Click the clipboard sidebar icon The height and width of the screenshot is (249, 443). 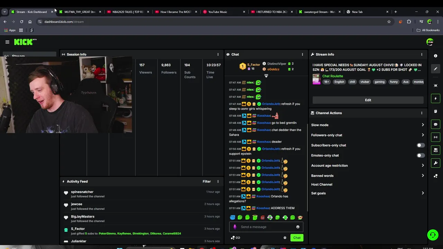[435, 111]
